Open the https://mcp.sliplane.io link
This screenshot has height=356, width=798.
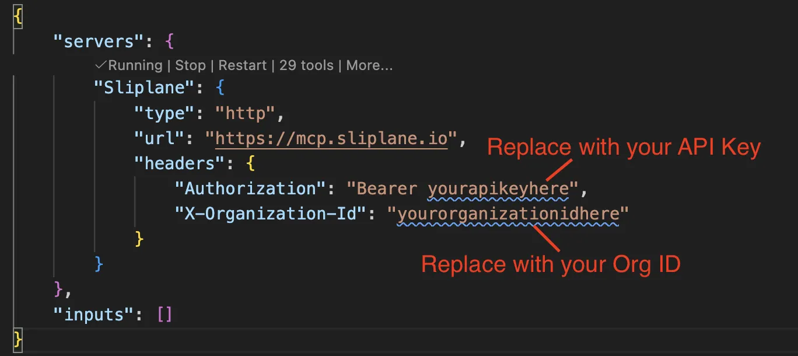[331, 139]
